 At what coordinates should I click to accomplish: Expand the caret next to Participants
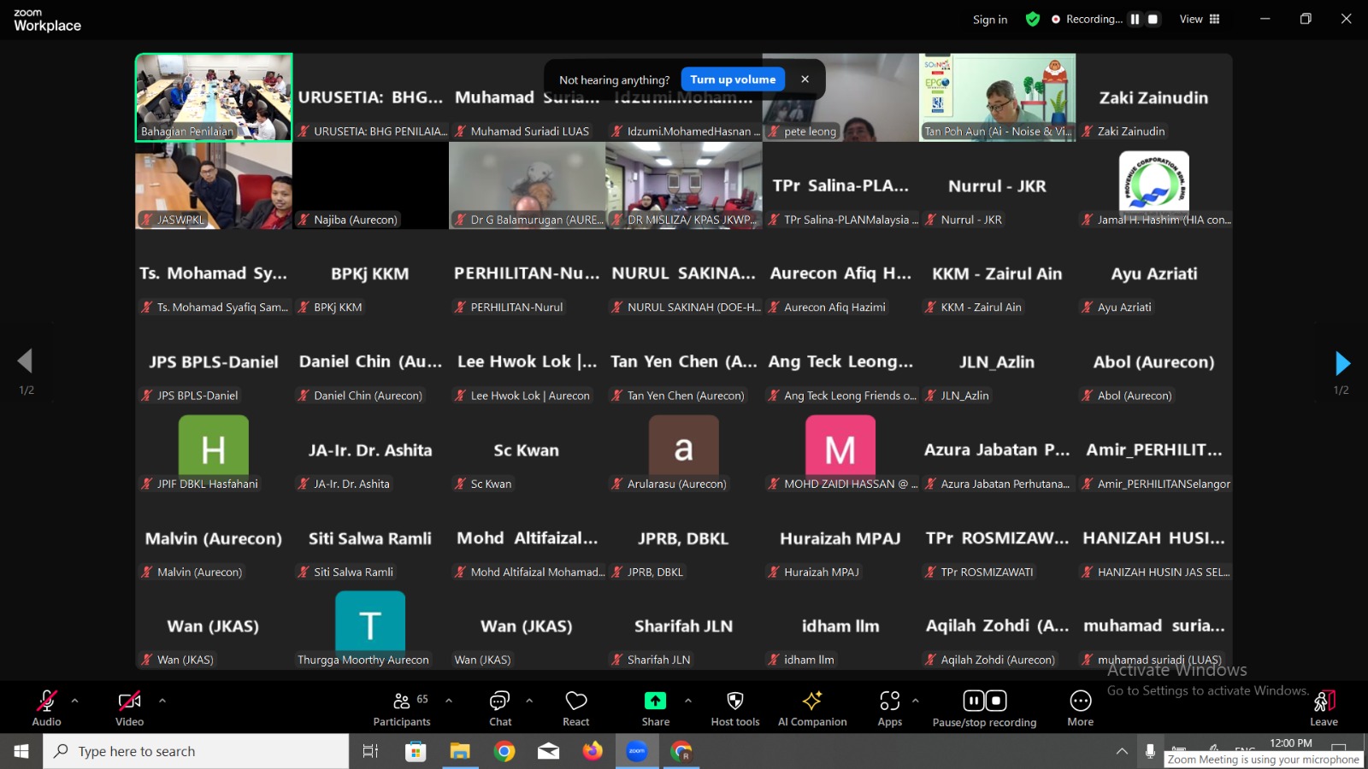point(449,701)
